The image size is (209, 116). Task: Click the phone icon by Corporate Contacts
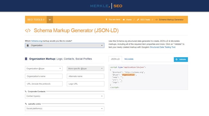pyautogui.click(x=26, y=91)
